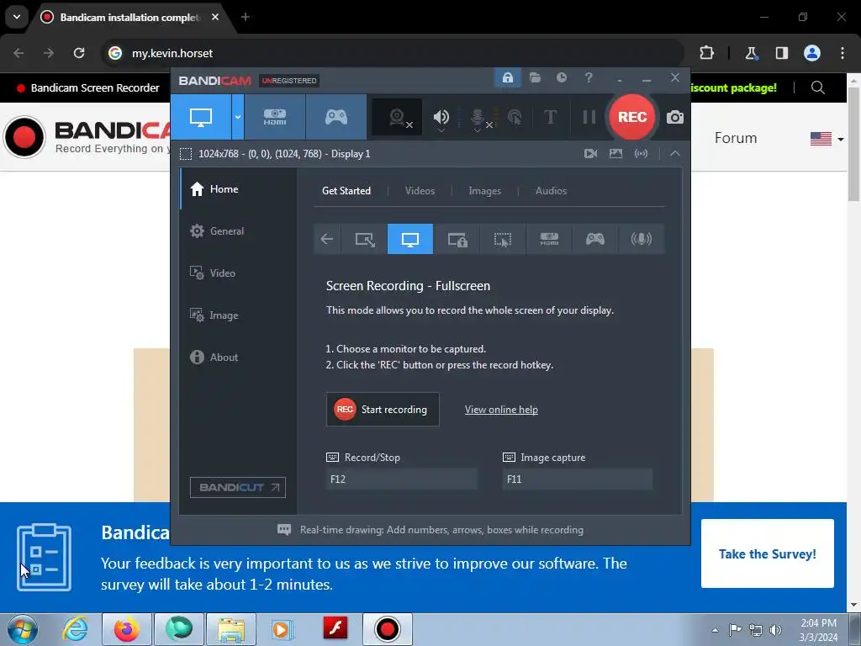The width and height of the screenshot is (861, 646).
Task: Open Windows Start button
Action: coord(23,629)
